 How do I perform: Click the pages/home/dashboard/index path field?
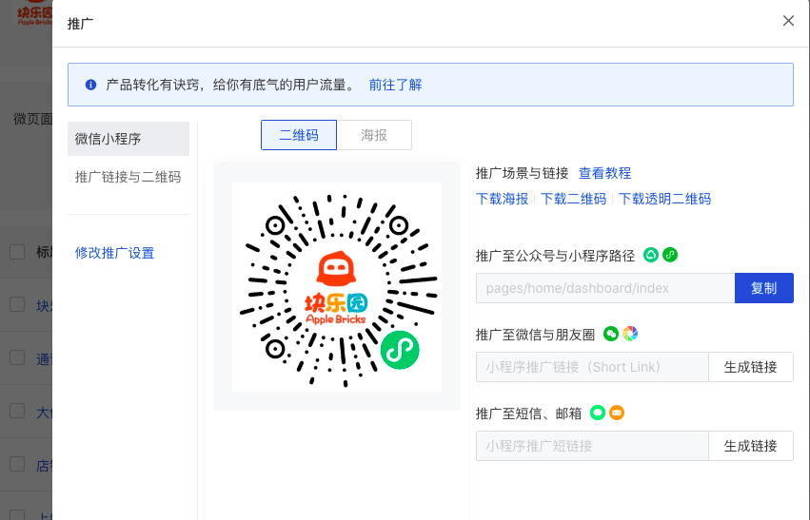(605, 288)
